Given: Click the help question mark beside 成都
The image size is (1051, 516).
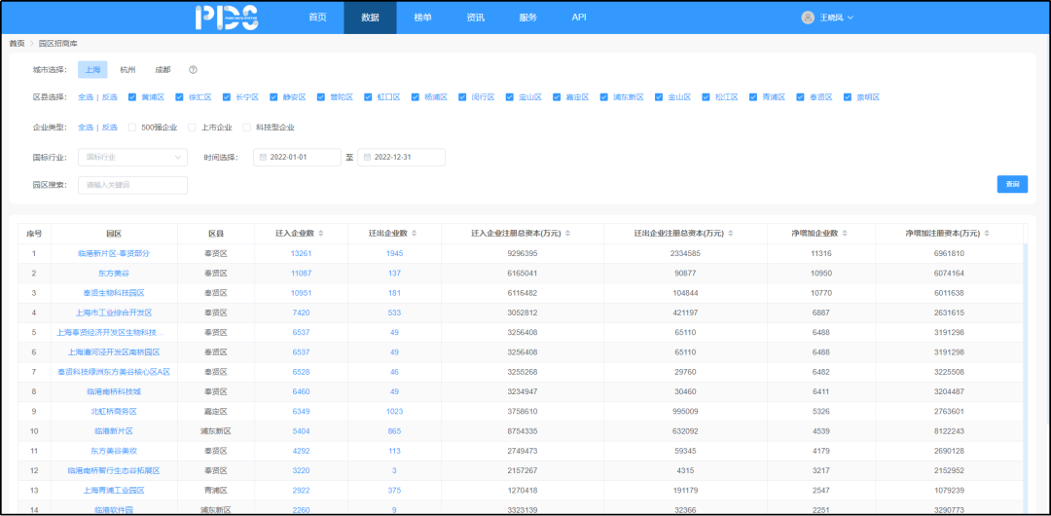Looking at the screenshot, I should 193,70.
